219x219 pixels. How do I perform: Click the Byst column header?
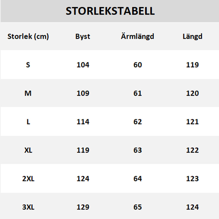[83, 36]
